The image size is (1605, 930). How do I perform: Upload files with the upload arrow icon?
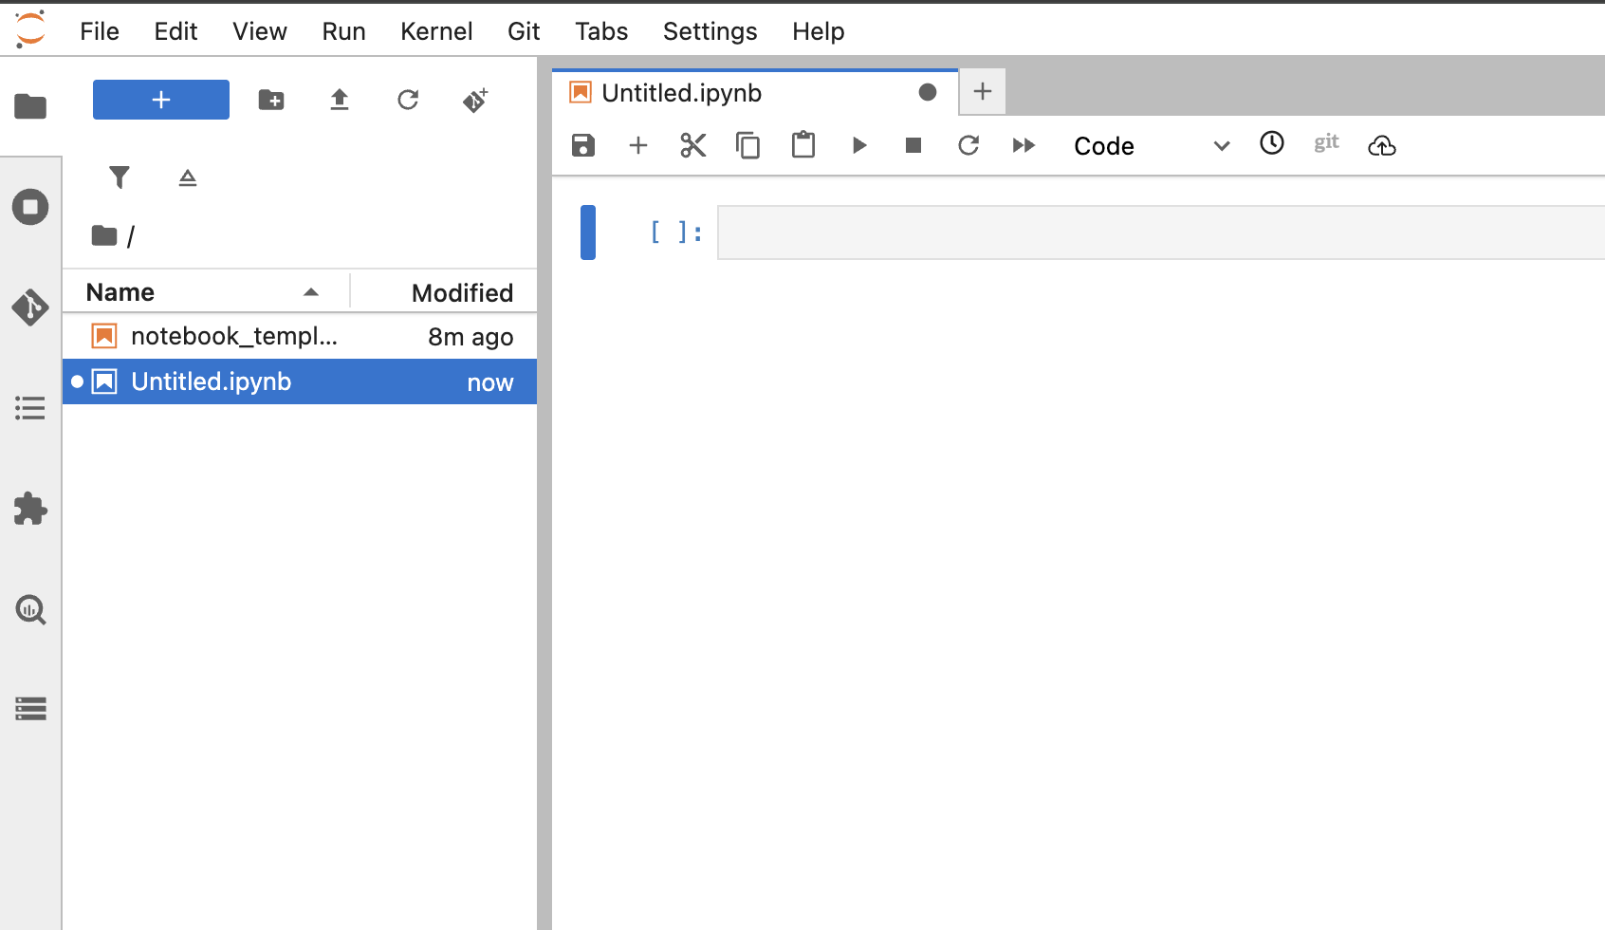pyautogui.click(x=340, y=100)
